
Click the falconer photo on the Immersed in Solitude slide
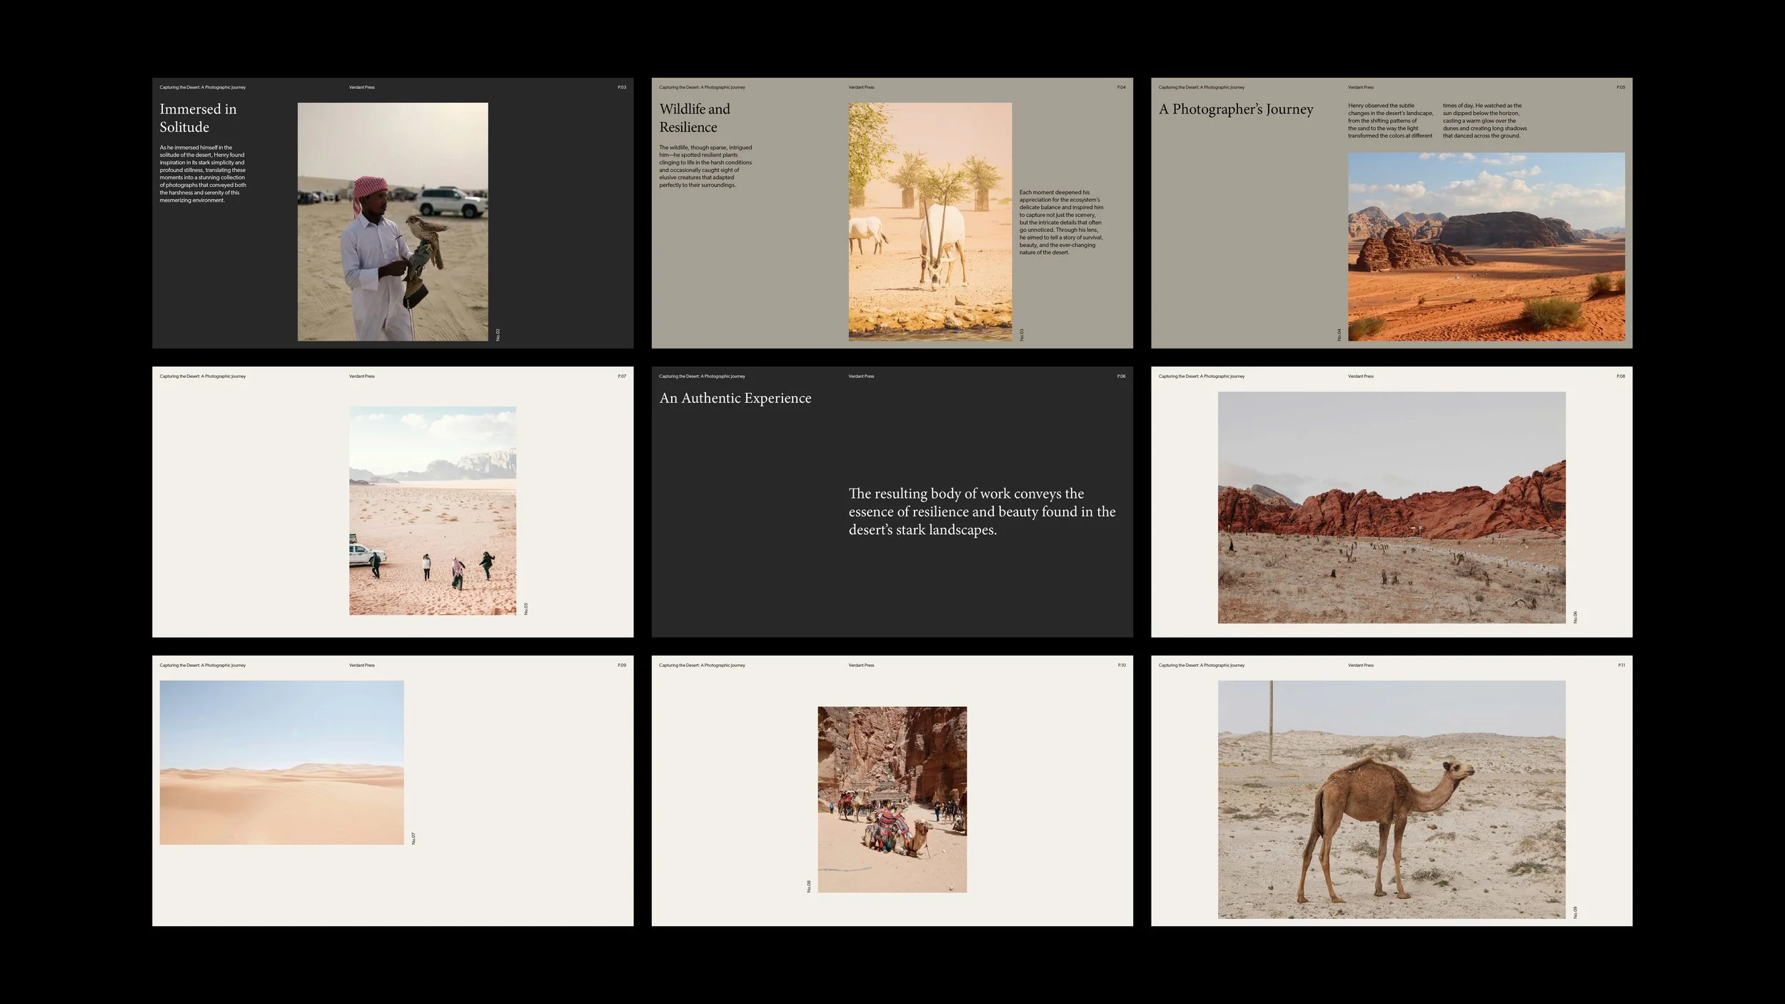[x=393, y=221]
